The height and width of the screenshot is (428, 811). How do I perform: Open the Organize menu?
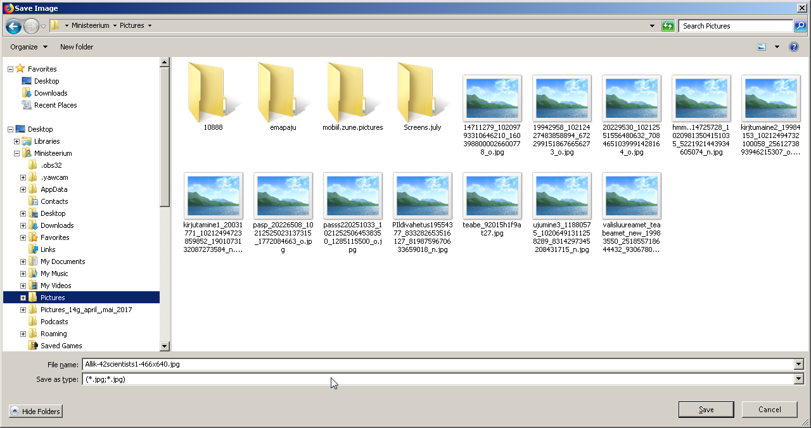[29, 47]
